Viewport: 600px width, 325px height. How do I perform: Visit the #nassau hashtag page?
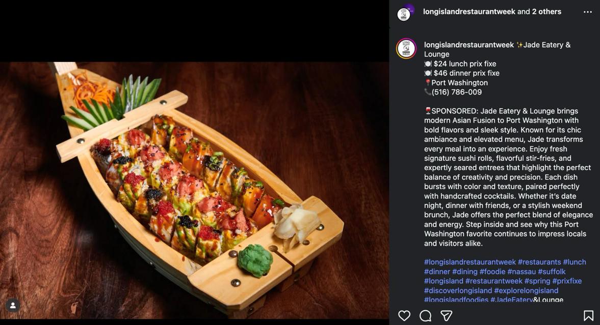pyautogui.click(x=521, y=272)
